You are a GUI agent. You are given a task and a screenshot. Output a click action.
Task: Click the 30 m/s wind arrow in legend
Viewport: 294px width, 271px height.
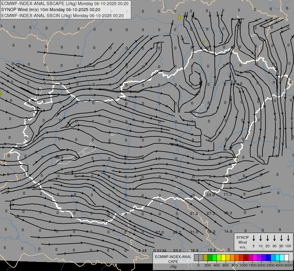[274, 238]
